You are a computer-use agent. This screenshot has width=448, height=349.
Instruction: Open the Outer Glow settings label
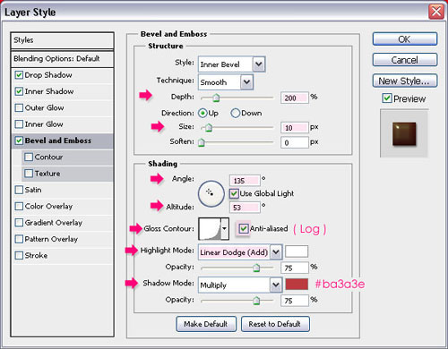44,107
